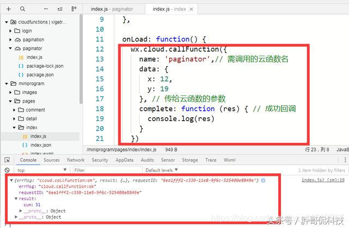Viewport: 349px width, 228px height.
Task: Open package.json file
Action: [x=40, y=75]
